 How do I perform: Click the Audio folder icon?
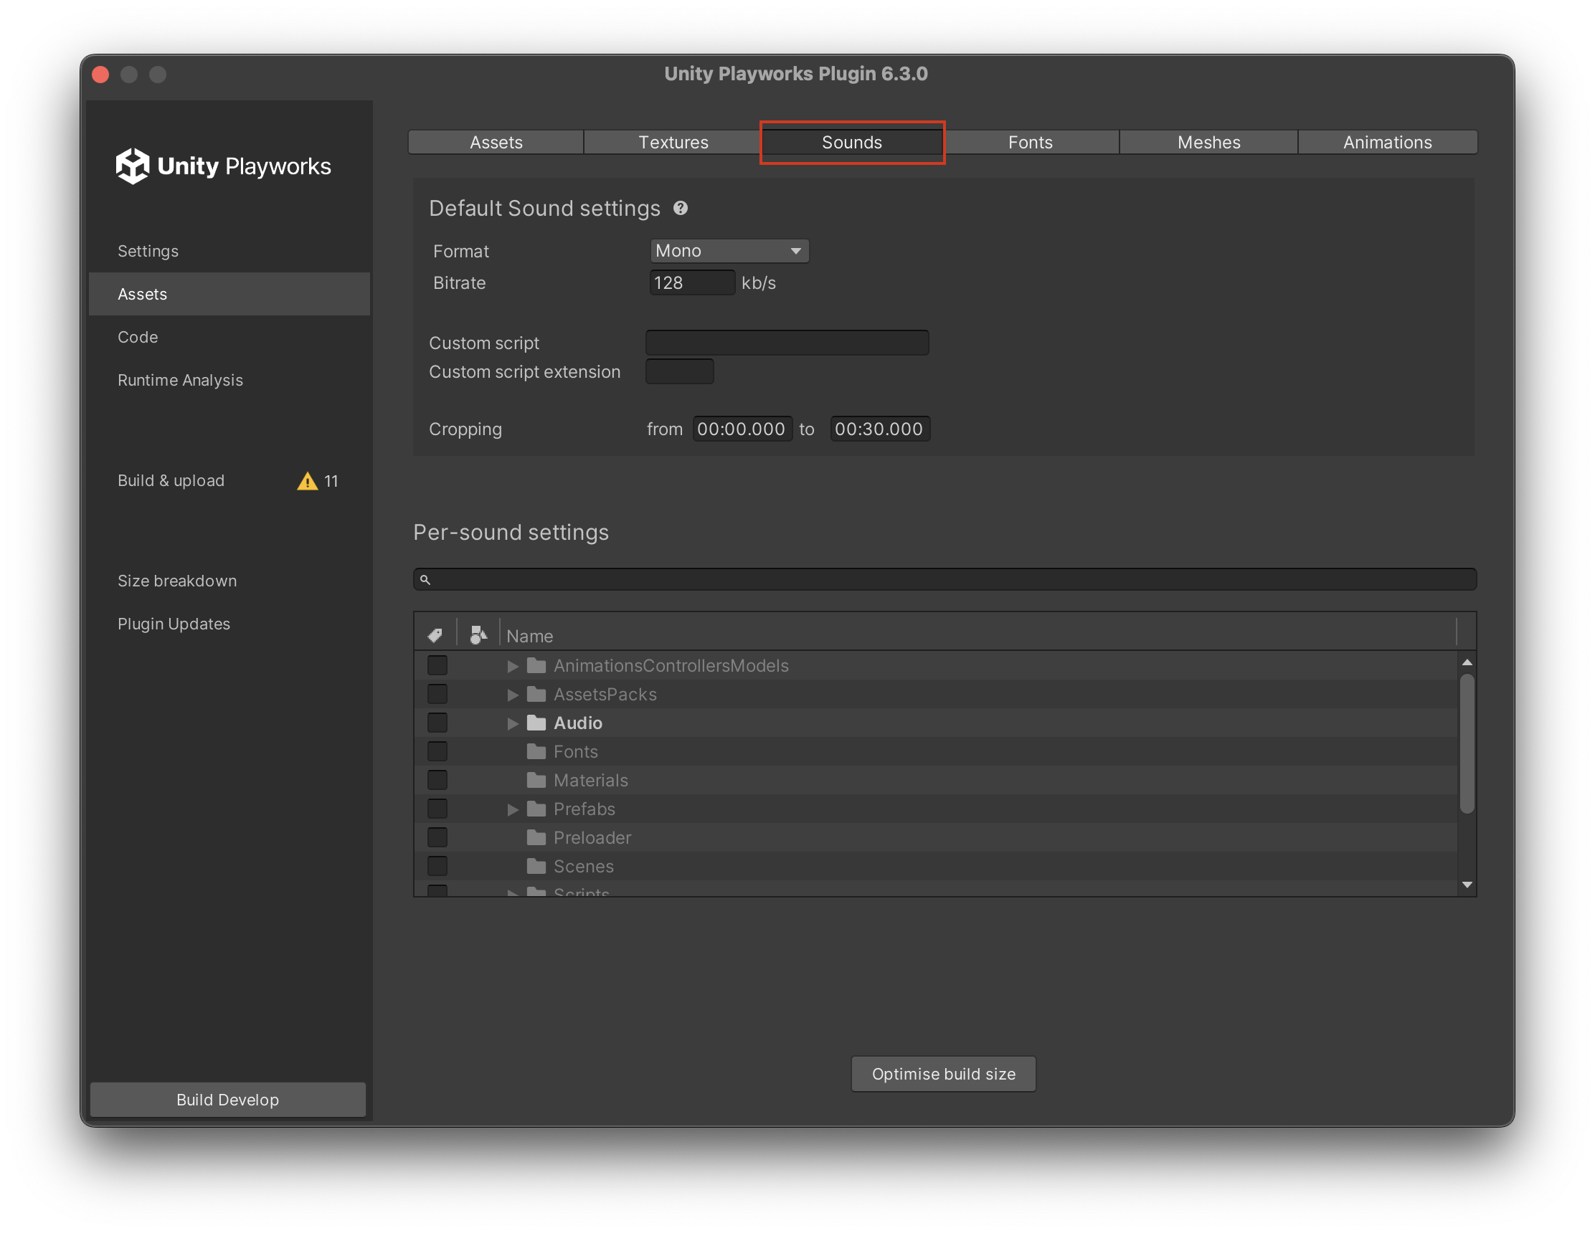pos(536,723)
